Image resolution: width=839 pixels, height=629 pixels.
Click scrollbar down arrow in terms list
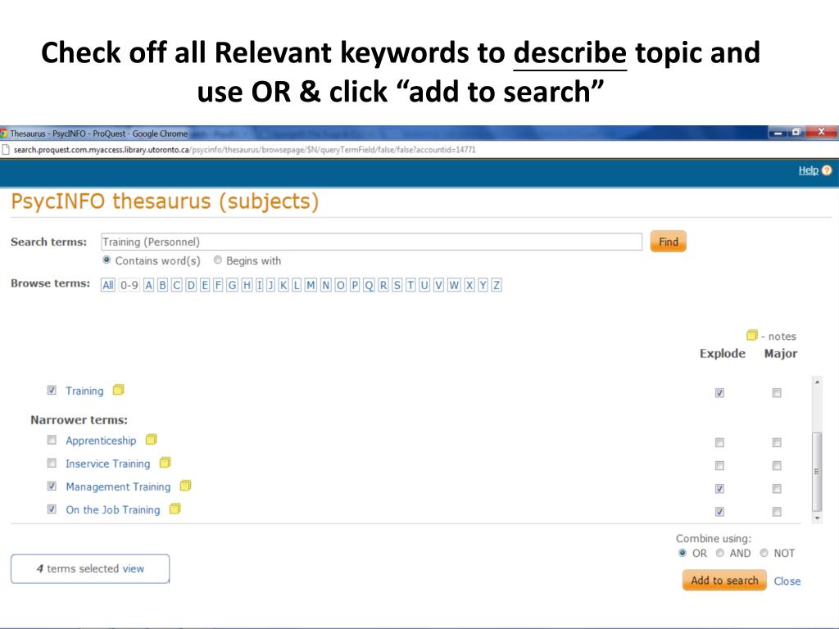816,518
